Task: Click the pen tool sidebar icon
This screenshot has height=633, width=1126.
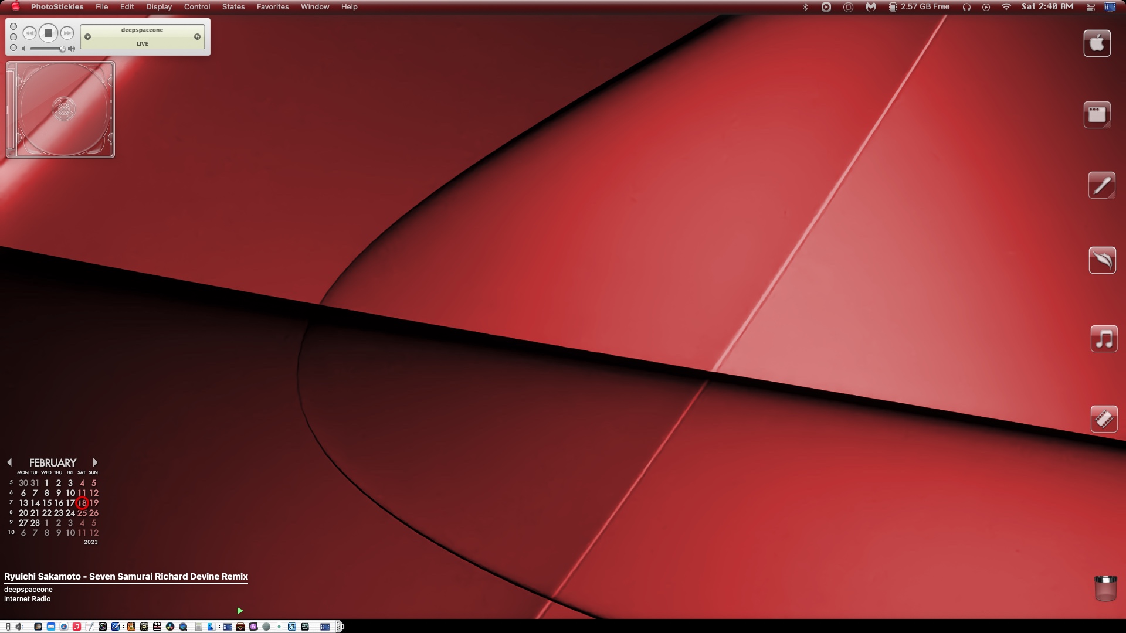Action: tap(1101, 185)
